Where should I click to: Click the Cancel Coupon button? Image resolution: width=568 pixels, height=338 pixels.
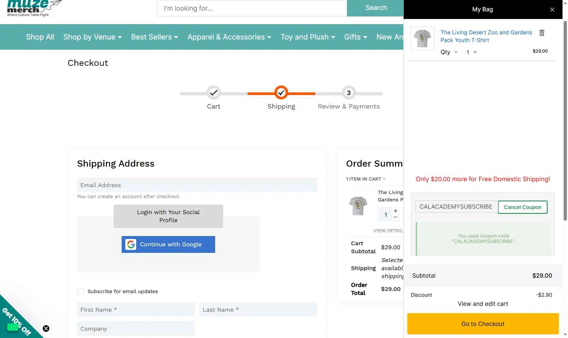522,207
